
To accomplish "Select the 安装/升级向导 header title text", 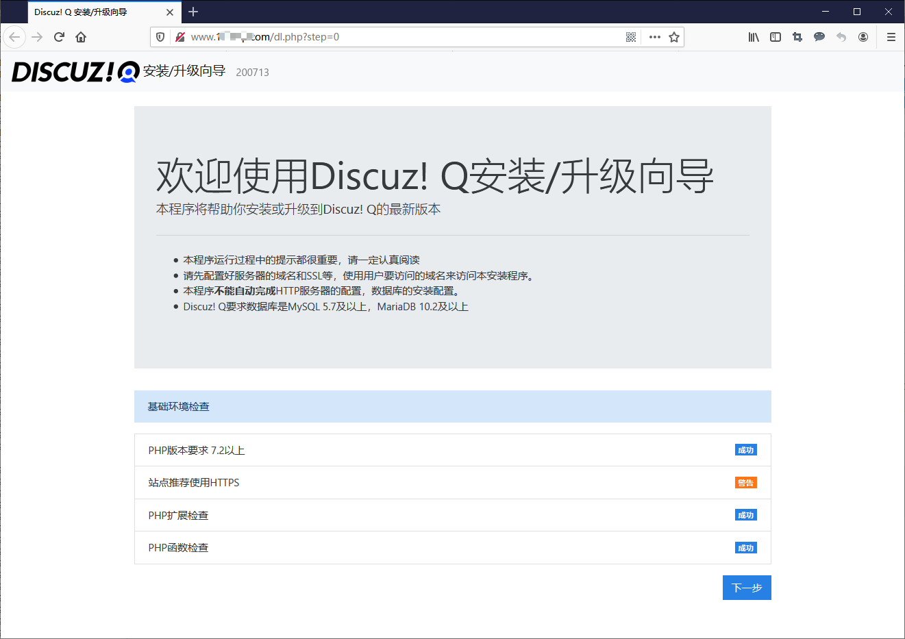I will (184, 71).
